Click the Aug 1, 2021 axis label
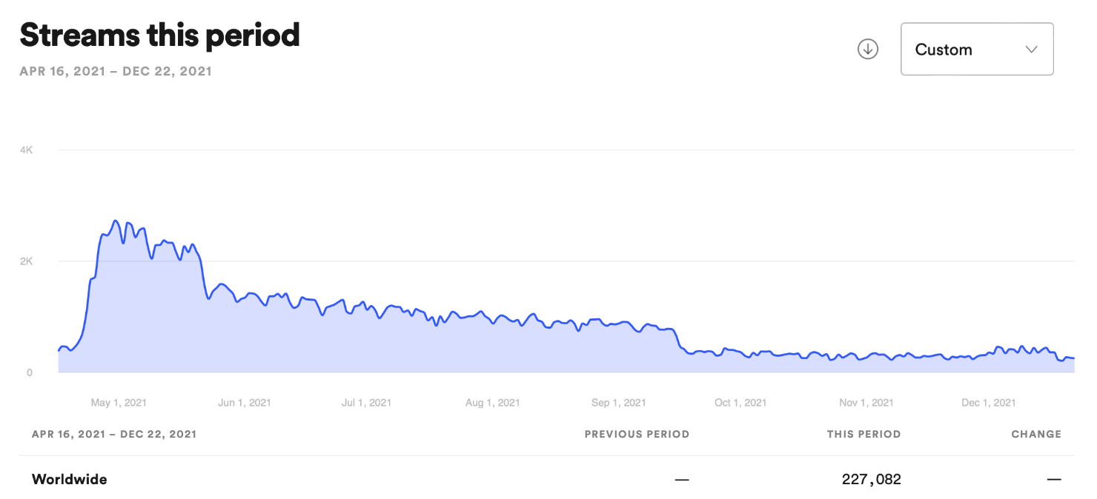1097x499 pixels. pyautogui.click(x=492, y=403)
